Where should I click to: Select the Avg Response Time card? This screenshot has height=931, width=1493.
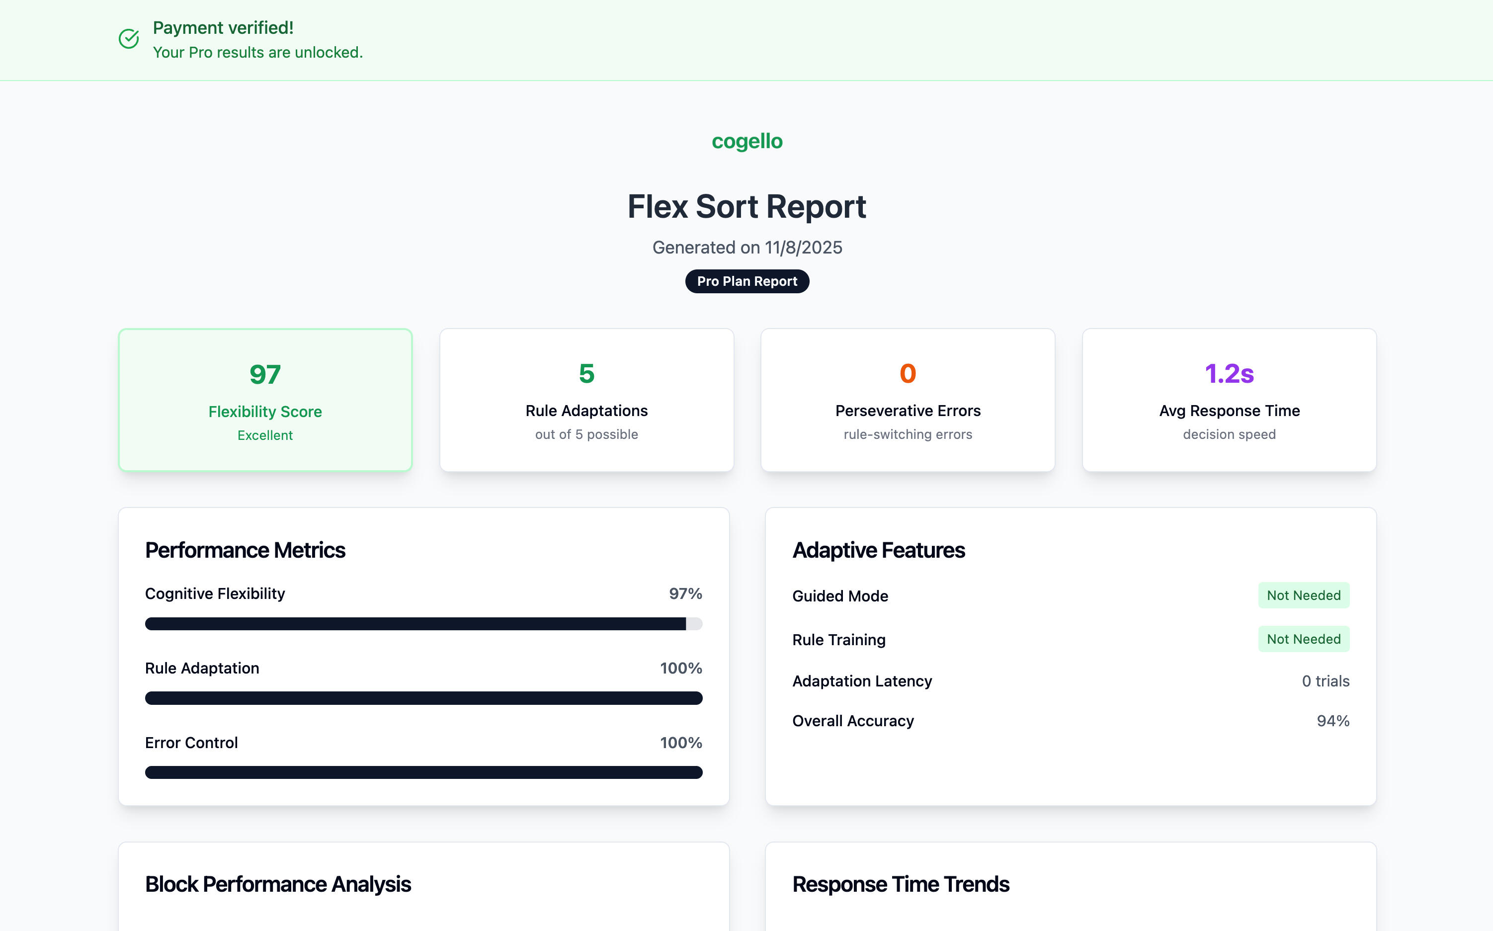1229,400
